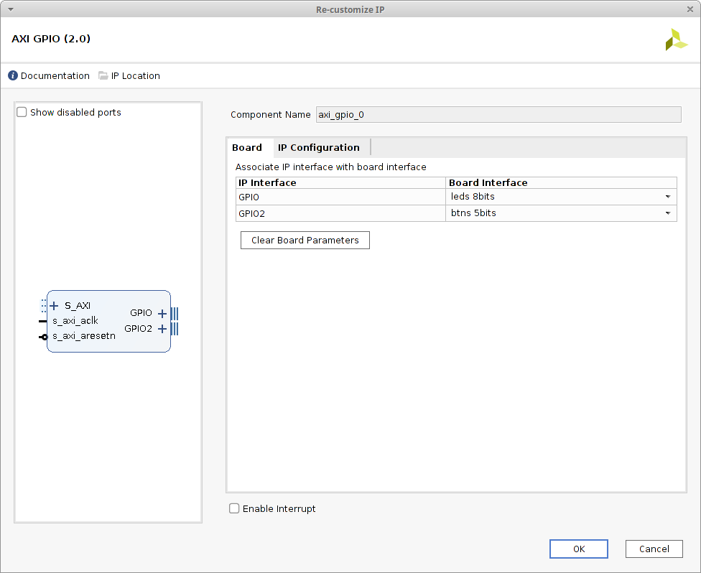Open window menu arrow in title bar
The width and height of the screenshot is (701, 573).
click(10, 9)
